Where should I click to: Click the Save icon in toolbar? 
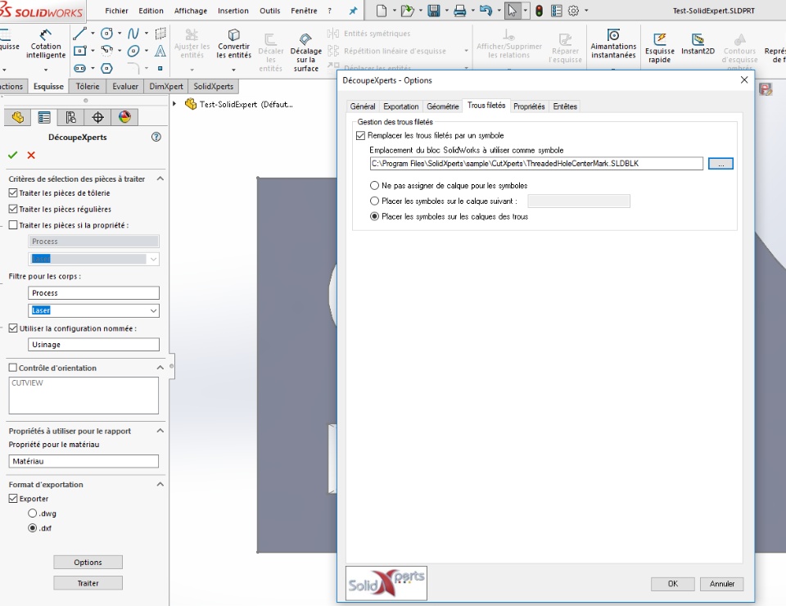tap(434, 11)
